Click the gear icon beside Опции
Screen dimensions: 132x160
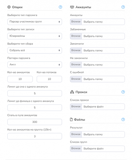point(9,7)
